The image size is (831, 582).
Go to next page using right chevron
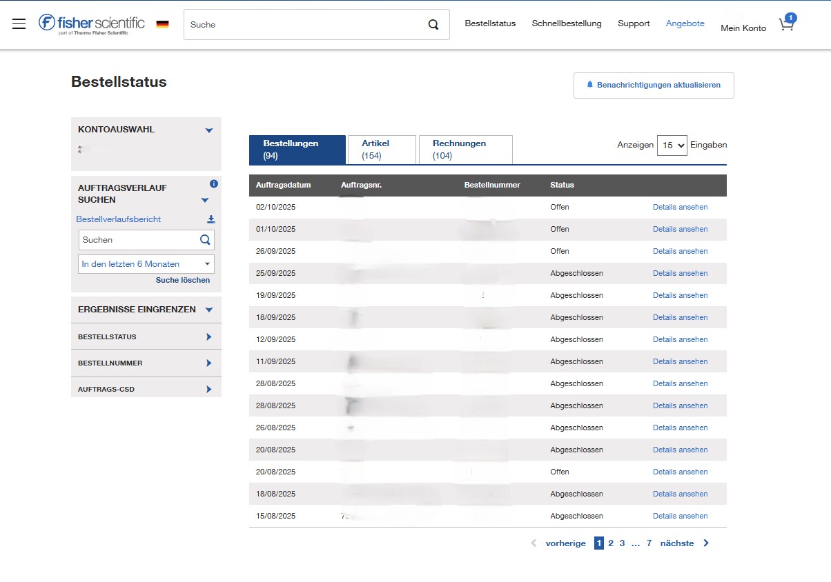(x=706, y=543)
